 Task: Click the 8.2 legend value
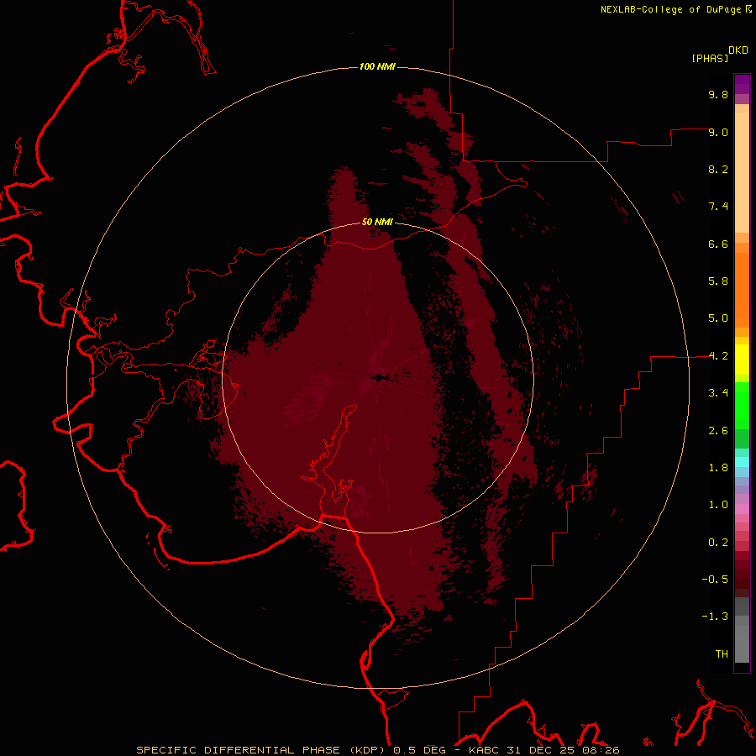(x=718, y=169)
